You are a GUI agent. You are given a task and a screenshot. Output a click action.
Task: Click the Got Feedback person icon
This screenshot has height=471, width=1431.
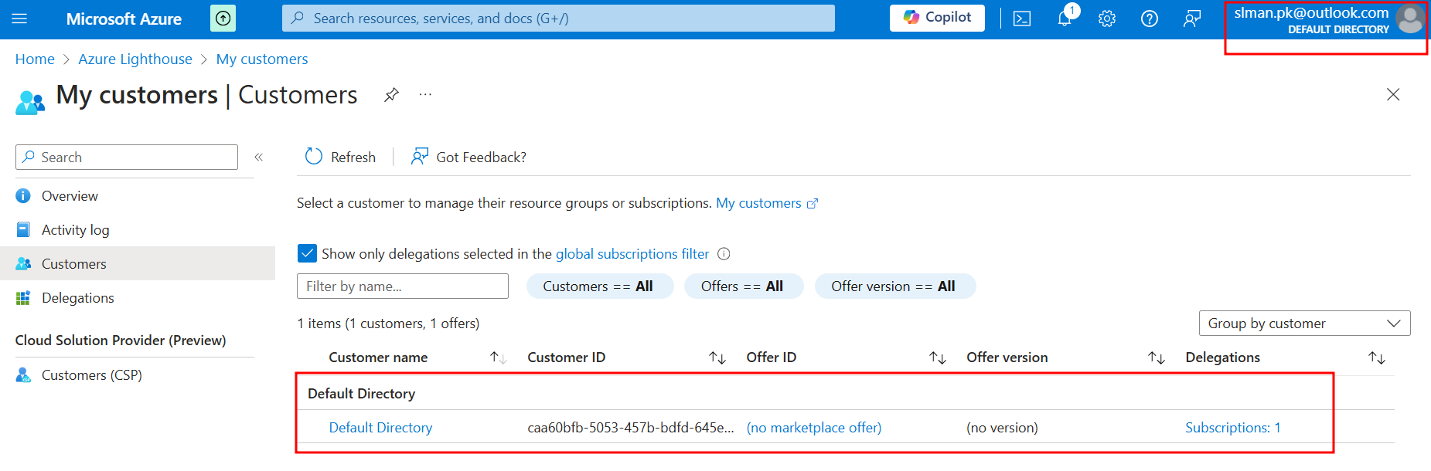click(420, 157)
